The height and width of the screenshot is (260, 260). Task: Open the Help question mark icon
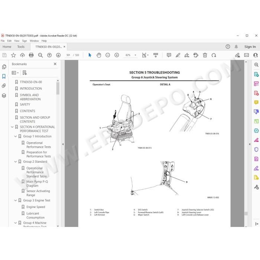[228, 46]
